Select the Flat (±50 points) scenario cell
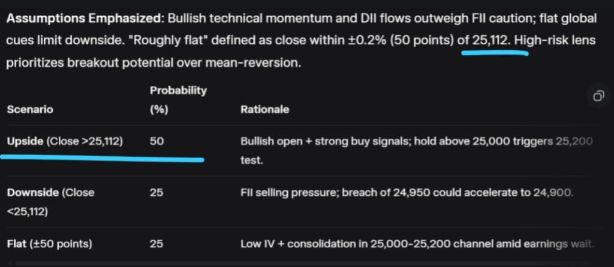 49,244
